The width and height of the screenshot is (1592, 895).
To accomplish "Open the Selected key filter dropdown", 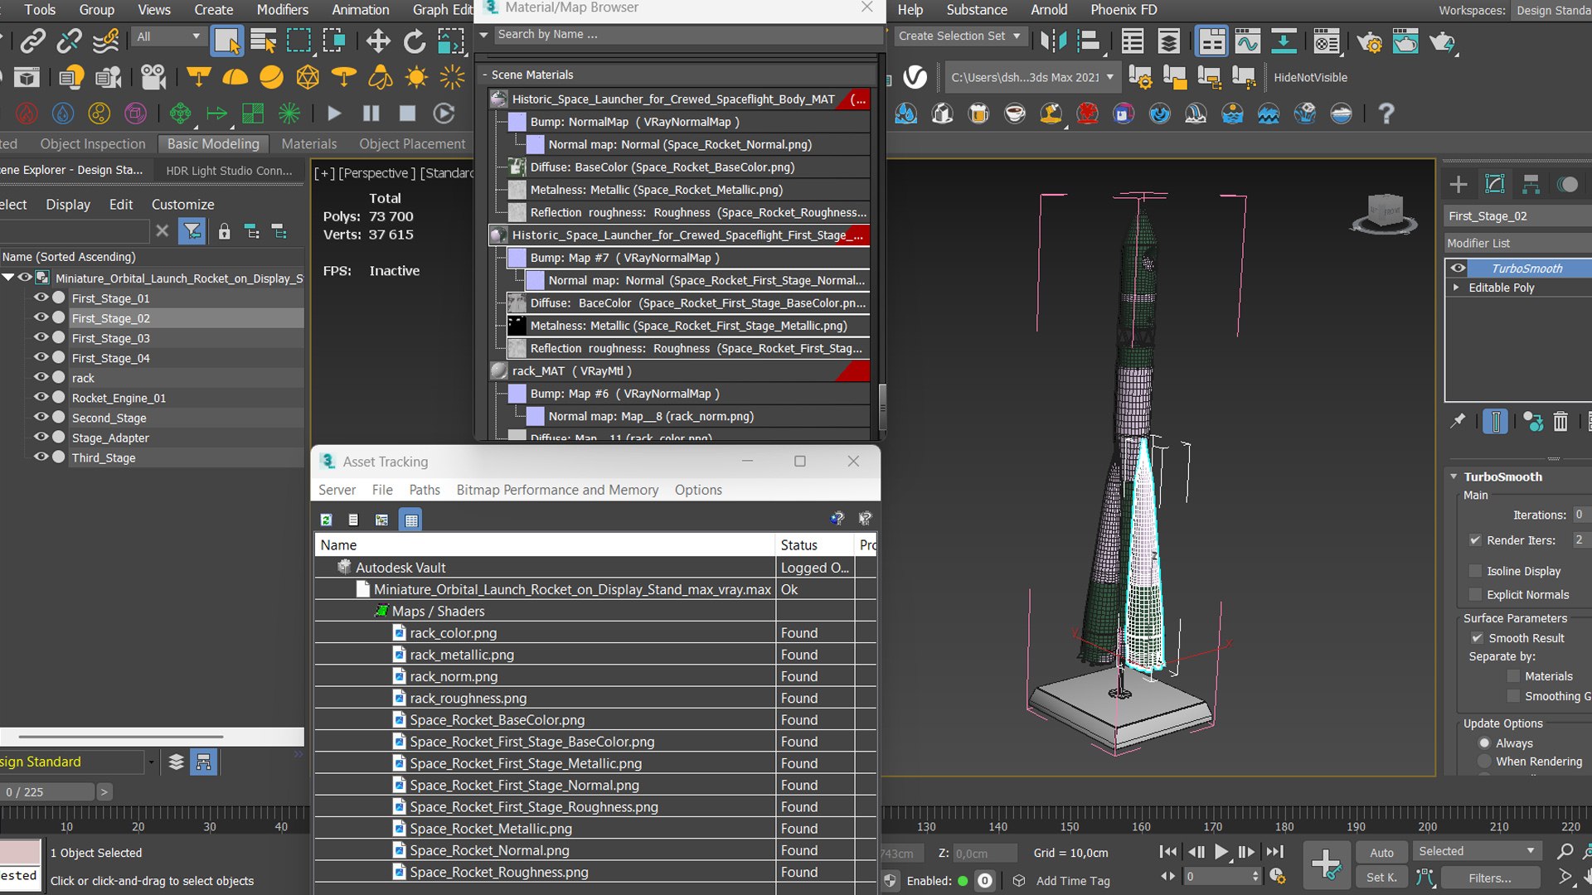I will point(1477,851).
